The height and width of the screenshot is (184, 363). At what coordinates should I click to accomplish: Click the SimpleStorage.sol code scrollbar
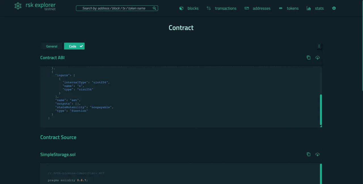tap(321, 174)
